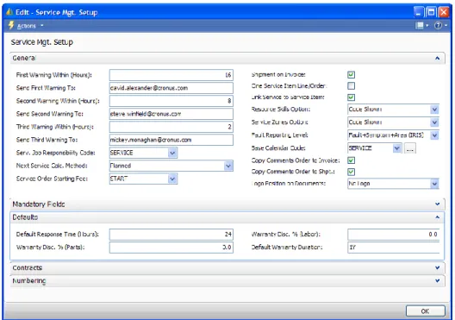Click the lightning bolt Actions icon
This screenshot has width=455, height=320.
[11, 25]
